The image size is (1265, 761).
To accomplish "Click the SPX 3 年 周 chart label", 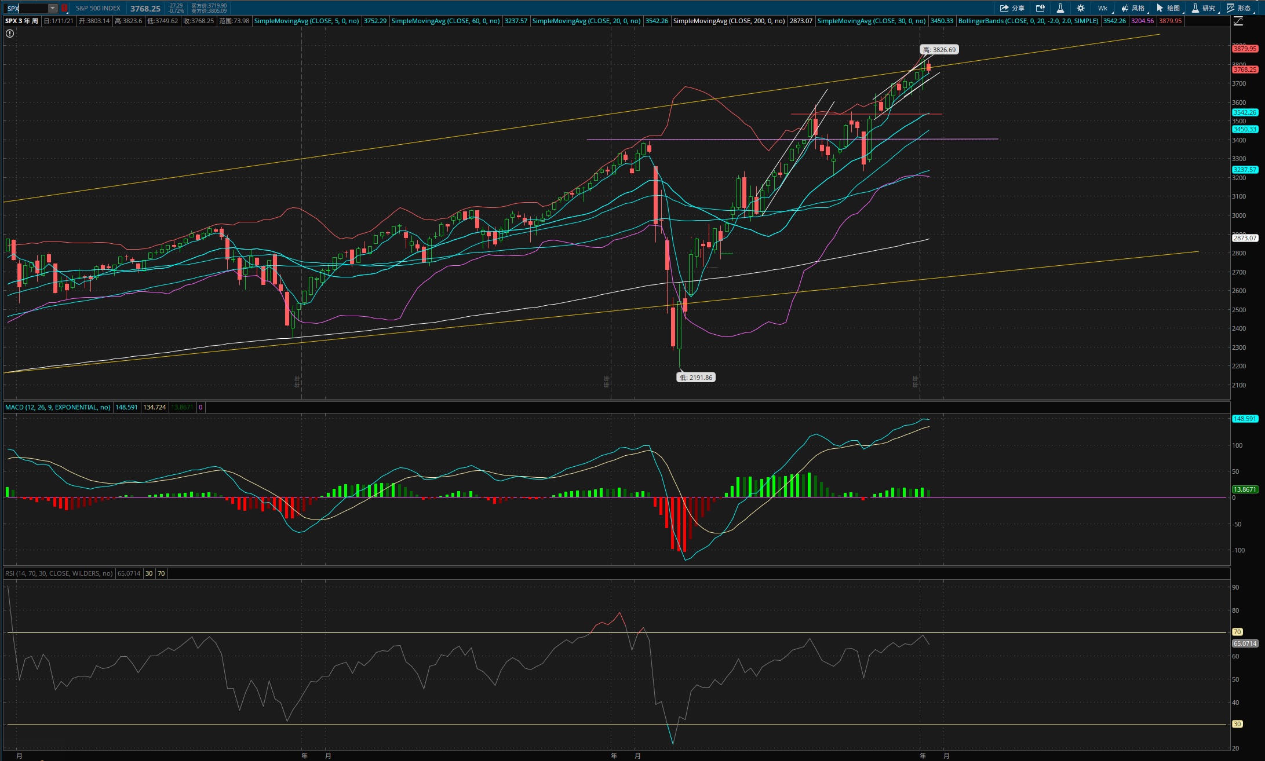I will [22, 21].
